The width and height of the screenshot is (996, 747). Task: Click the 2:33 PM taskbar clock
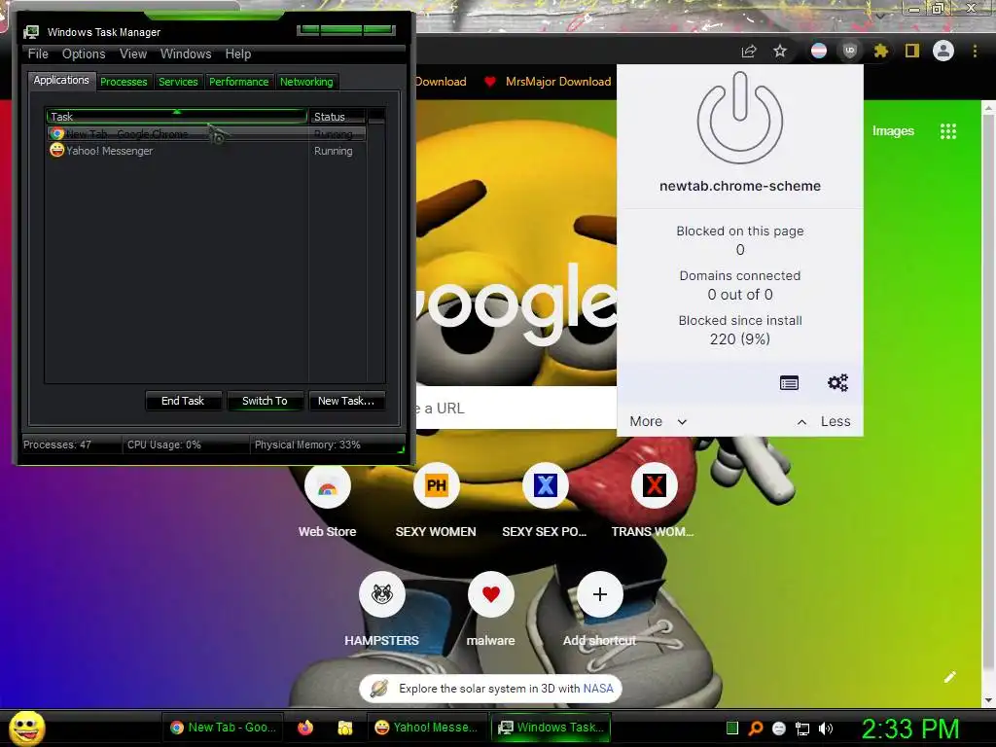pos(910,729)
